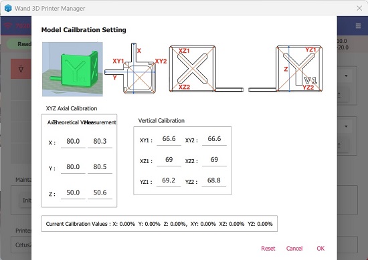This screenshot has height=260, width=368.
Task: Click the Wand 3D Printer Manager app icon
Action: [x=8, y=9]
